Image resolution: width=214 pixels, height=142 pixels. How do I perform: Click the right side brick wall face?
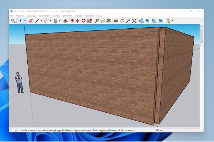click(178, 75)
